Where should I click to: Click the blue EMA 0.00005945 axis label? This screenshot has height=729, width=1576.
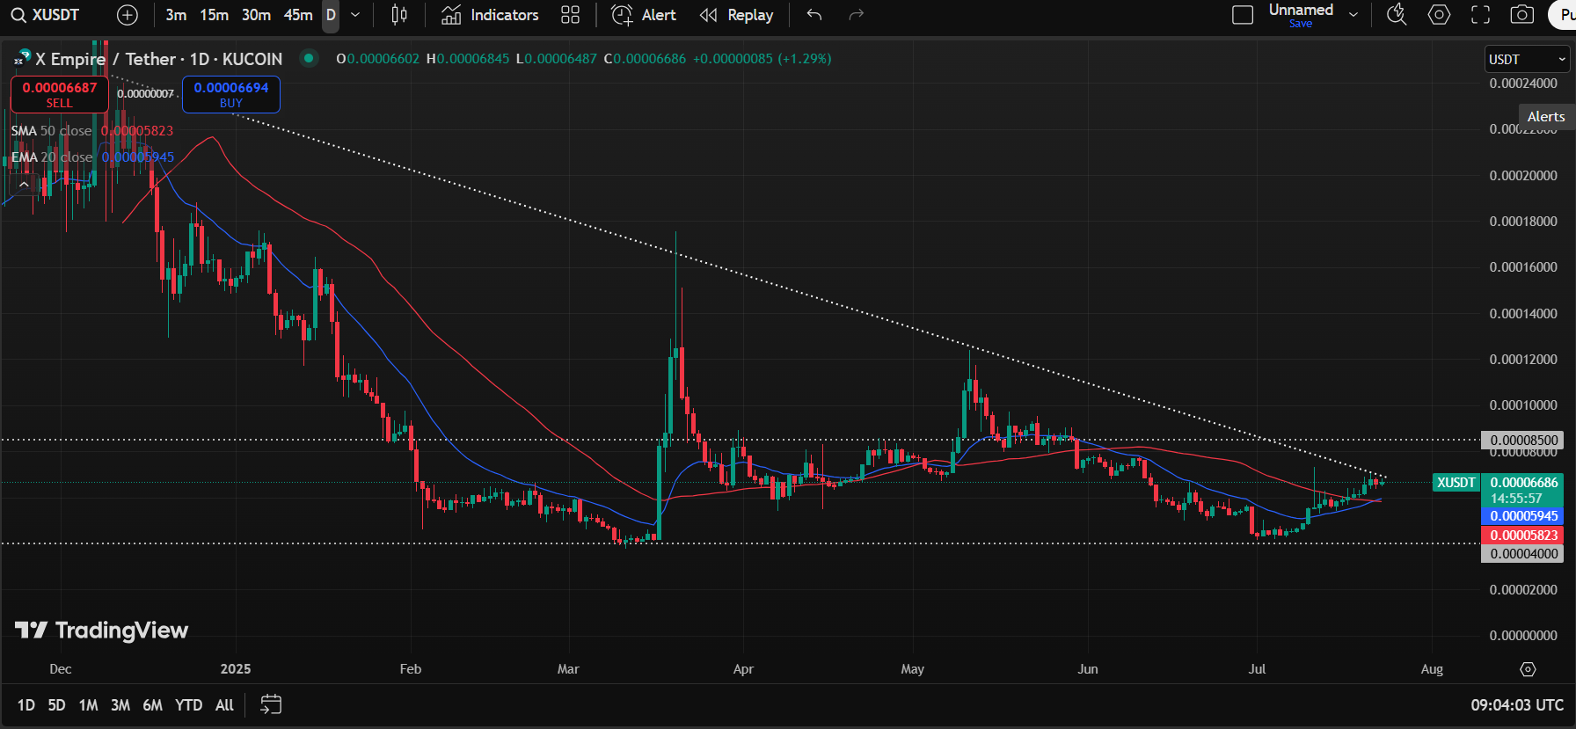click(x=1523, y=516)
